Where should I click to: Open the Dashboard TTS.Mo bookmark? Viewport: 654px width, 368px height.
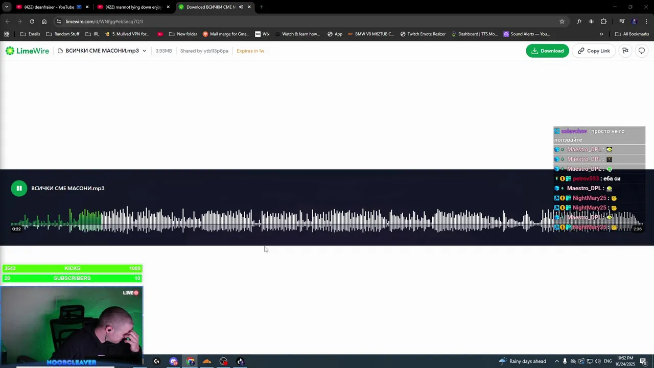474,34
